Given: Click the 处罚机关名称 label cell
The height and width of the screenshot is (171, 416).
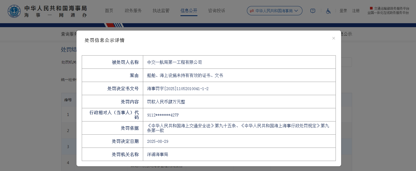Looking at the screenshot, I should [x=112, y=154].
